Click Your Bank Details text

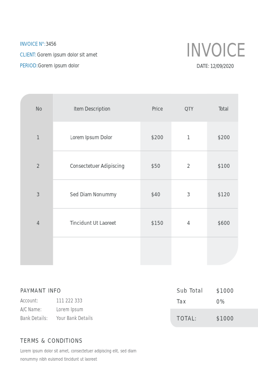point(75,318)
